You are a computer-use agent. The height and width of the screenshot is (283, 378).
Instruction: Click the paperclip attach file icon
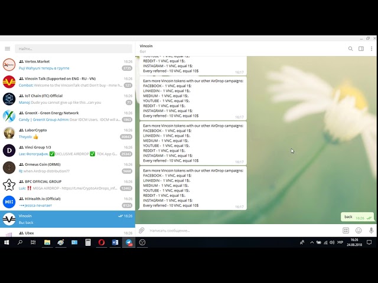(142, 231)
